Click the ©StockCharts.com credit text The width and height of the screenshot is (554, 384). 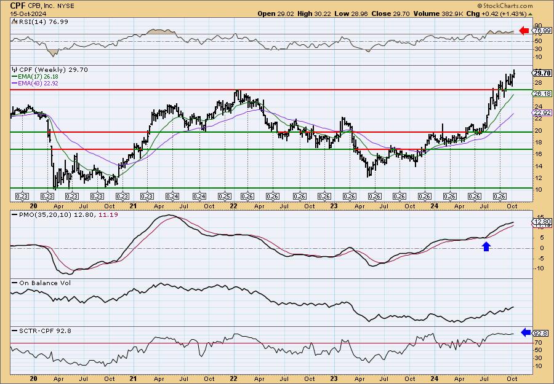pos(505,6)
